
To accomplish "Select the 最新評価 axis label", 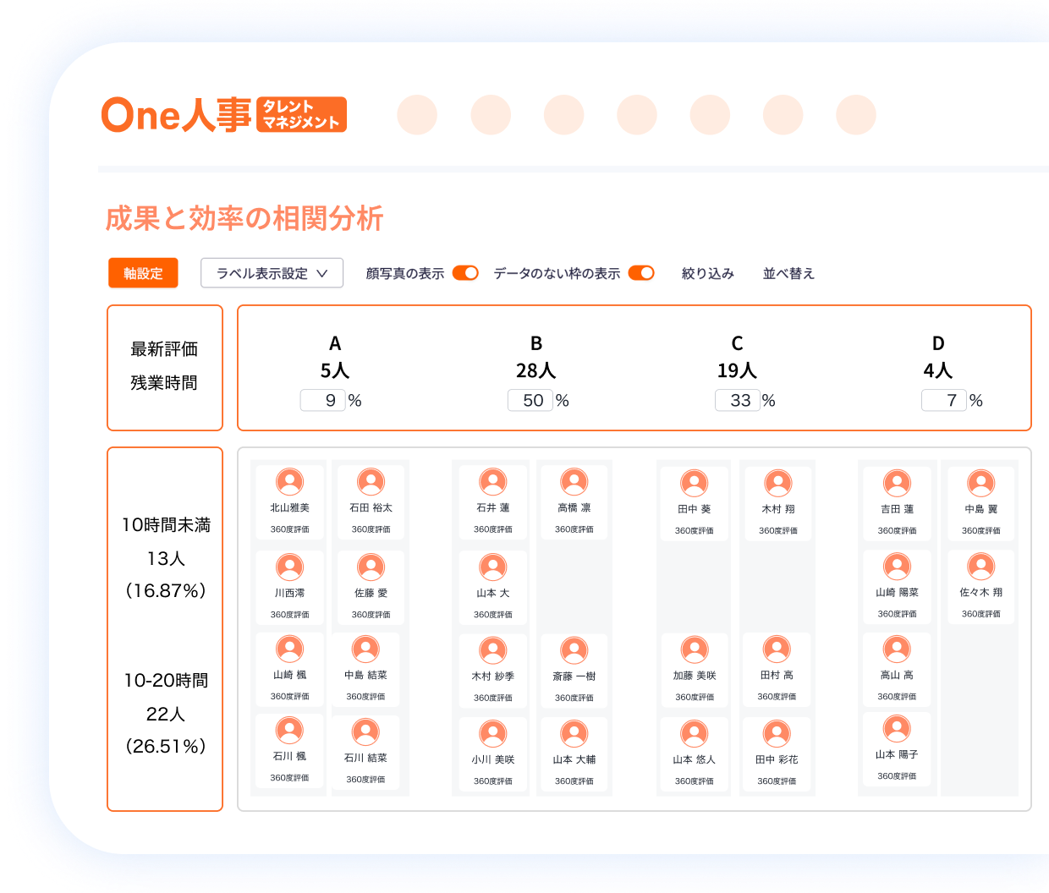I will coord(164,349).
